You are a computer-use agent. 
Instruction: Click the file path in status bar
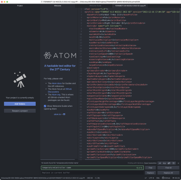click(x=43, y=178)
